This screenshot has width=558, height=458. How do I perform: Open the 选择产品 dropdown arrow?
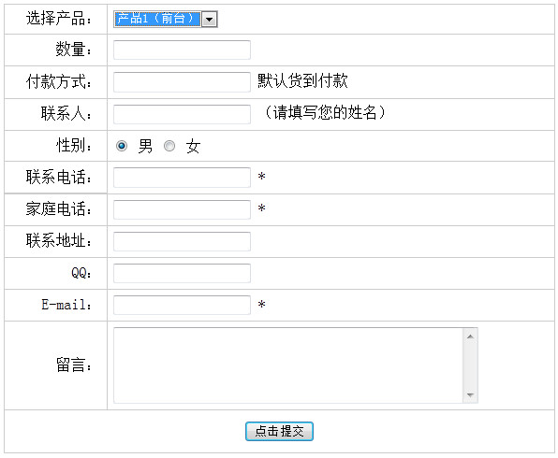point(210,20)
